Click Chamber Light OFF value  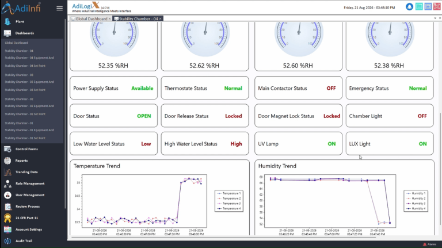tap(422, 116)
